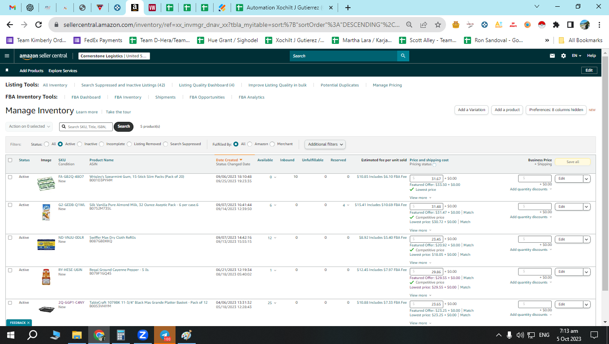Expand View more under the Wrigley's Gum price
609x344 pixels.
click(x=420, y=198)
